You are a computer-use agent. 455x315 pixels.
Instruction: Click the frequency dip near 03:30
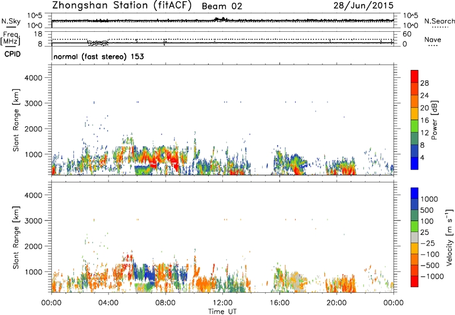[x=98, y=43]
